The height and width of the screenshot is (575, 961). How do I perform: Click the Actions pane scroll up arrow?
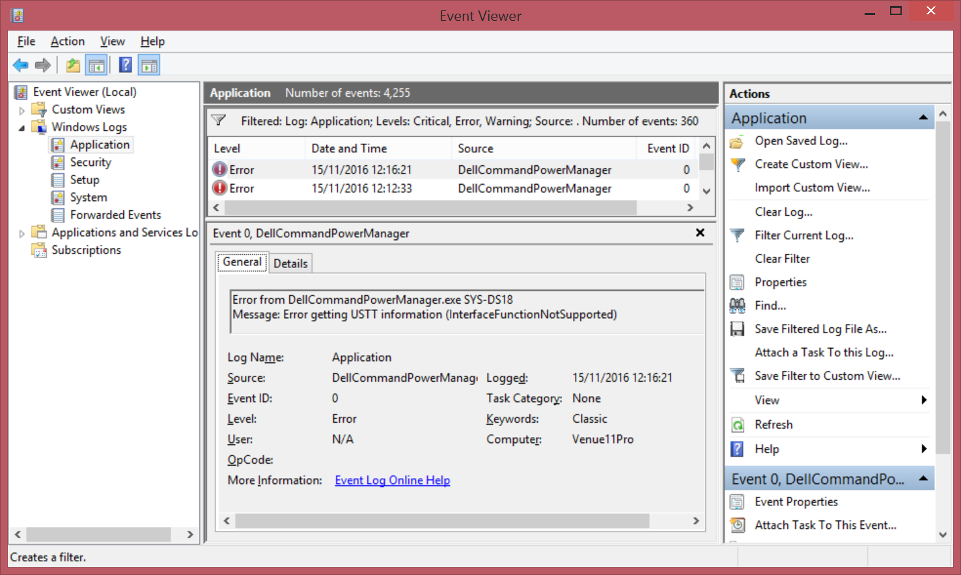pyautogui.click(x=943, y=114)
